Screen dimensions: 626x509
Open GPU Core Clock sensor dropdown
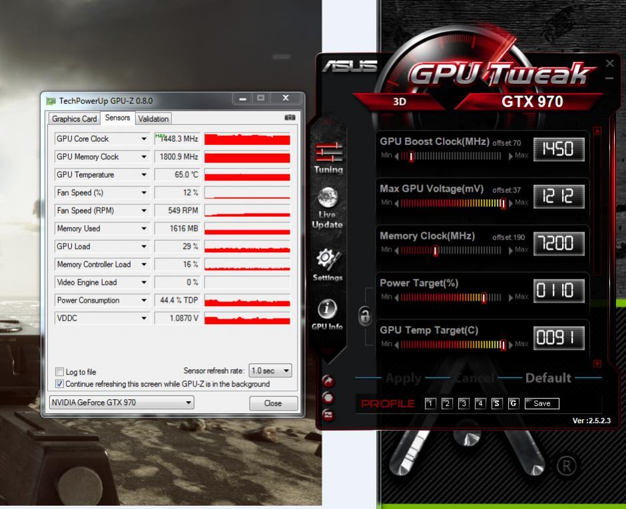click(x=144, y=139)
